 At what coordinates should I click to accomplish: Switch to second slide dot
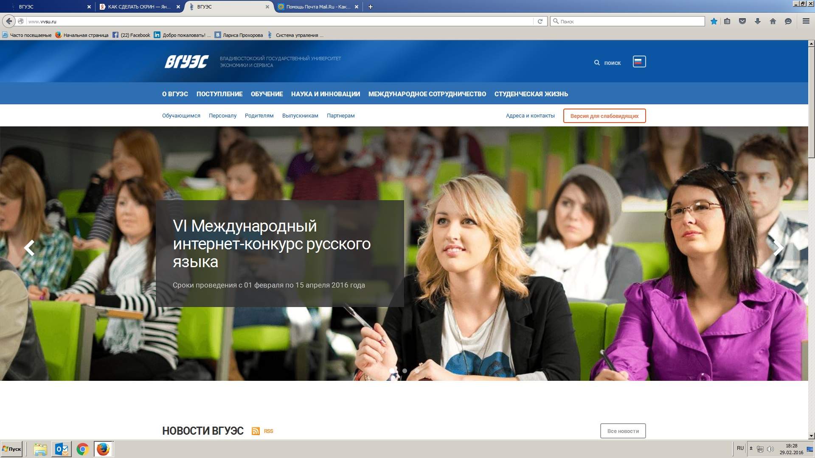405,371
